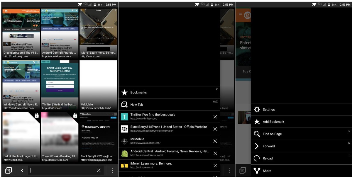Open Bookmarks from the tab list

click(x=138, y=92)
